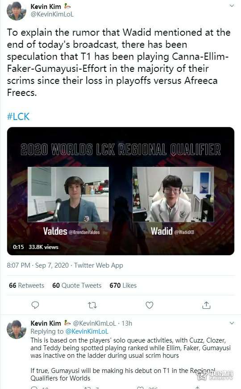Retweet using the arrows icon
This screenshot has width=241, height=389.
tap(92, 305)
